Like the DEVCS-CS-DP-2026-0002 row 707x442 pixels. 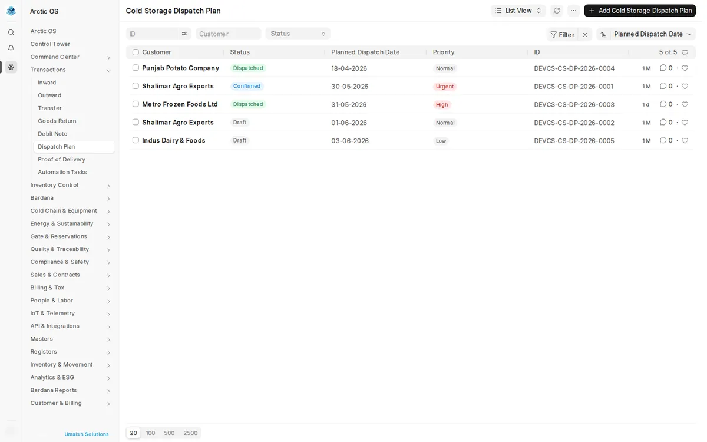click(x=685, y=123)
